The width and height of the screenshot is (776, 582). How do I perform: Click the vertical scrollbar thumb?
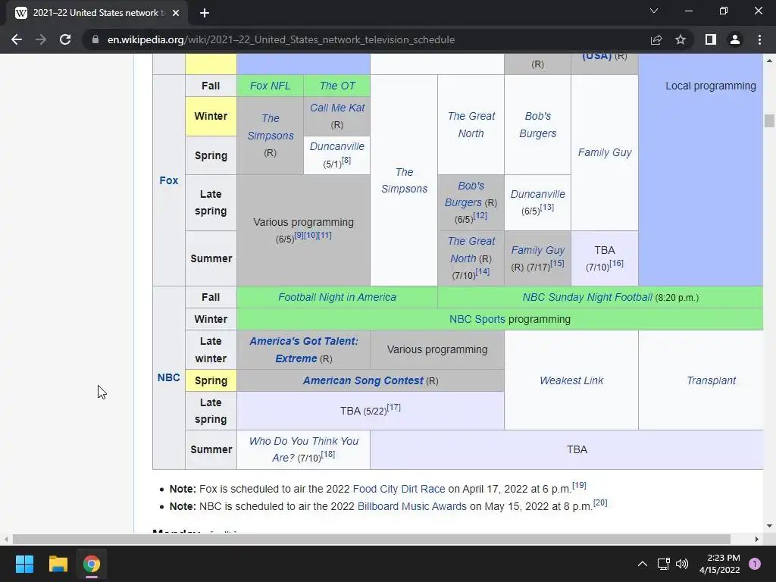pos(769,120)
